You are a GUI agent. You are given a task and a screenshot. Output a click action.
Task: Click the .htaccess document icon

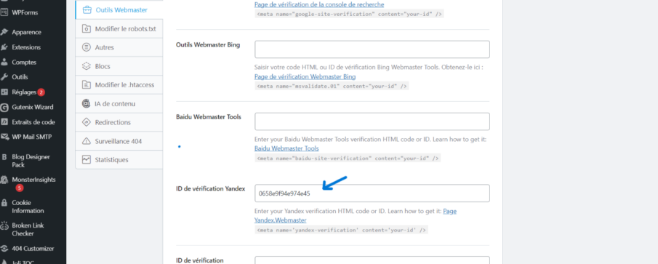87,85
